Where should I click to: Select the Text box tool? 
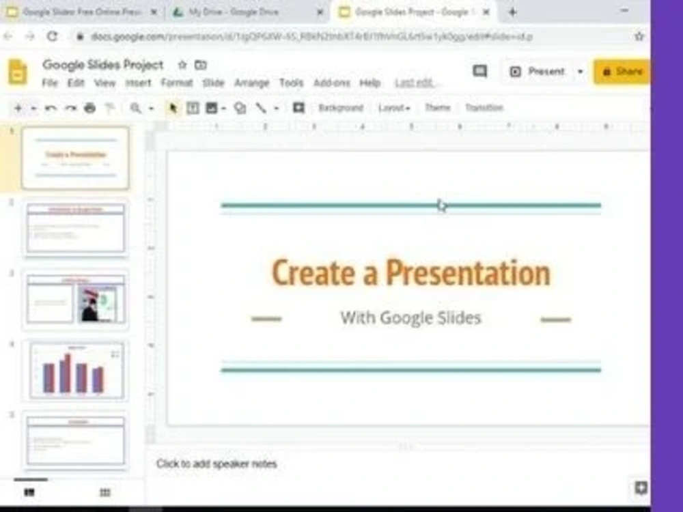click(x=193, y=108)
